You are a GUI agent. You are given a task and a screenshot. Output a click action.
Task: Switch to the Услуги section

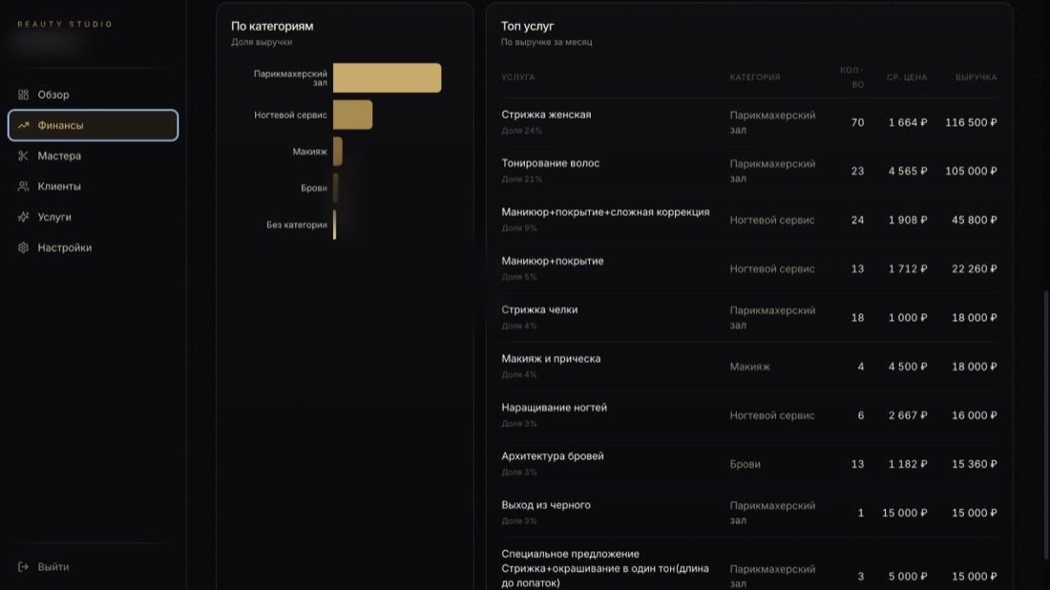pos(94,217)
